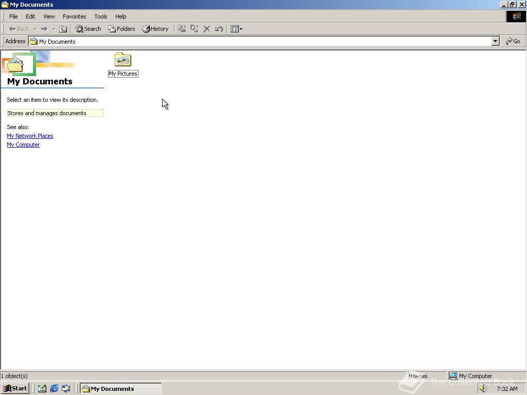The image size is (527, 395).
Task: Click the Move To toolbar icon
Action: [x=182, y=29]
